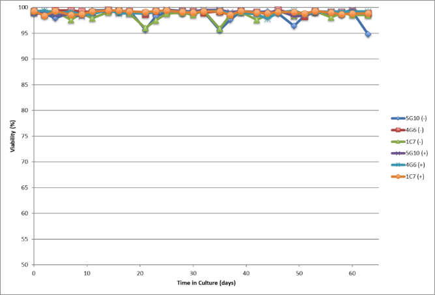435x295 pixels.
Task: Click the 90 label on the vertical axis
Action: click(x=25, y=59)
